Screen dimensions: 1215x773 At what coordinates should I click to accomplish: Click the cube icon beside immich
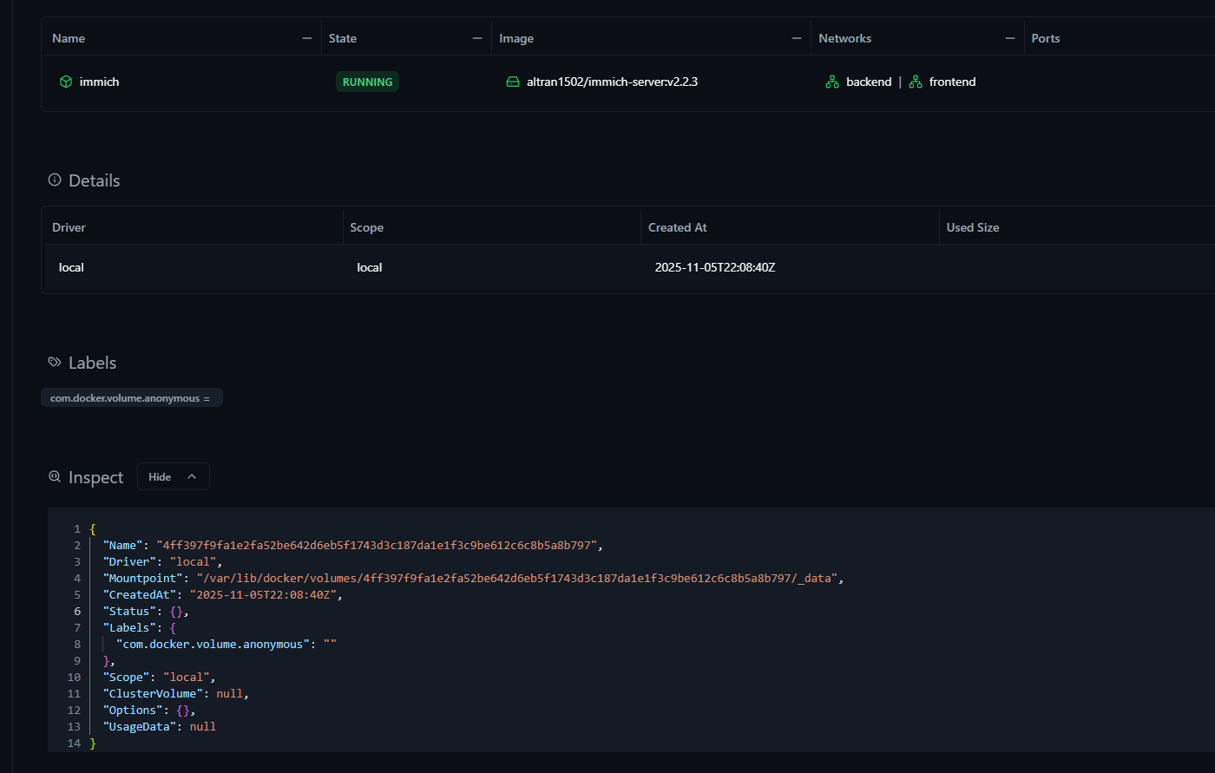(66, 82)
